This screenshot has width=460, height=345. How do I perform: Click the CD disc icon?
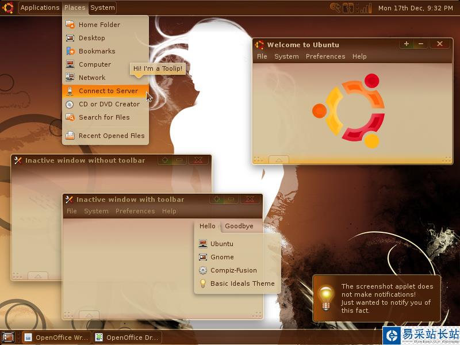tap(70, 105)
